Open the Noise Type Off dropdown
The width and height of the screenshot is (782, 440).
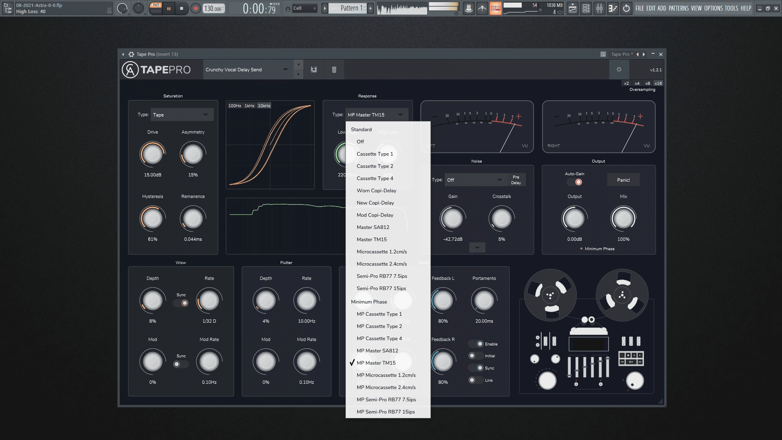tap(475, 180)
